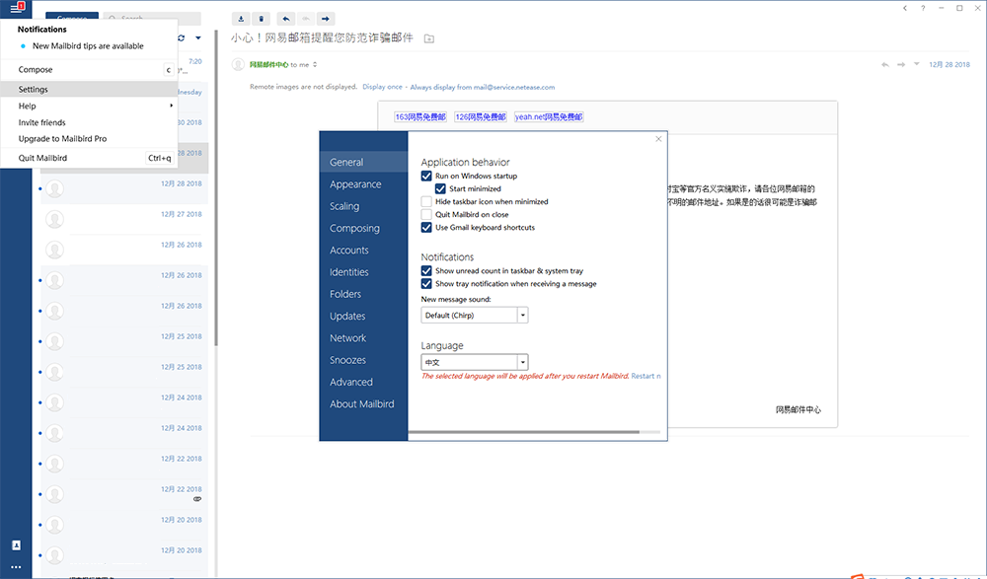
Task: Click the Display once link
Action: [x=382, y=87]
